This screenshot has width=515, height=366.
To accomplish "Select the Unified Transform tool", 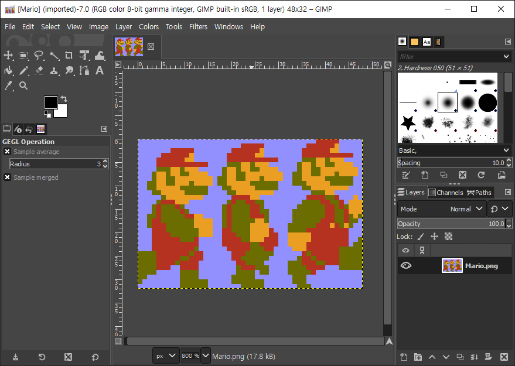I will tap(84, 55).
